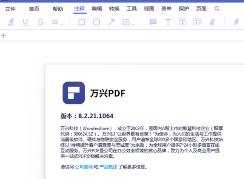Open the 文件 menu
Viewport: 244px width, 179px height.
click(x=10, y=9)
